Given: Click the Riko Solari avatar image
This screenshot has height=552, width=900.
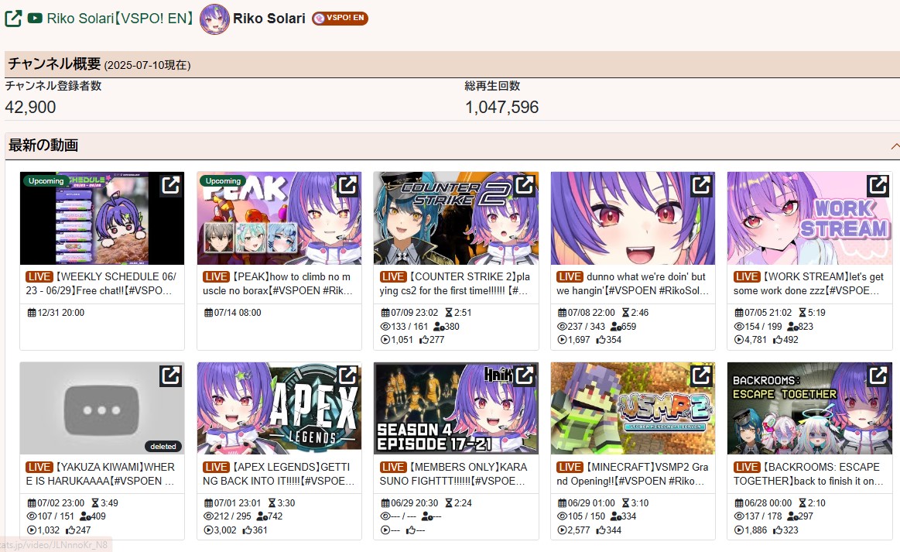Looking at the screenshot, I should pyautogui.click(x=214, y=19).
